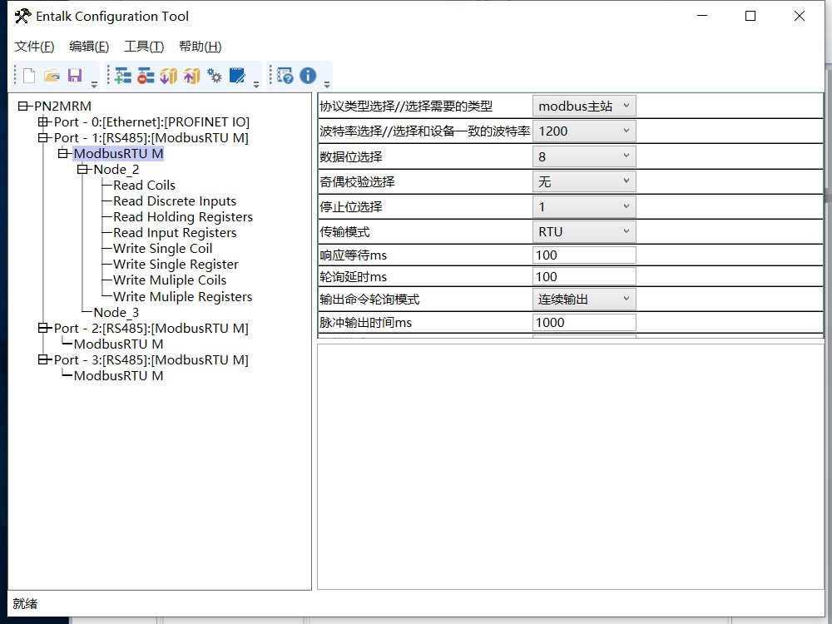The image size is (832, 624).
Task: Open transmission mode dropdown showing RTU
Action: click(584, 232)
